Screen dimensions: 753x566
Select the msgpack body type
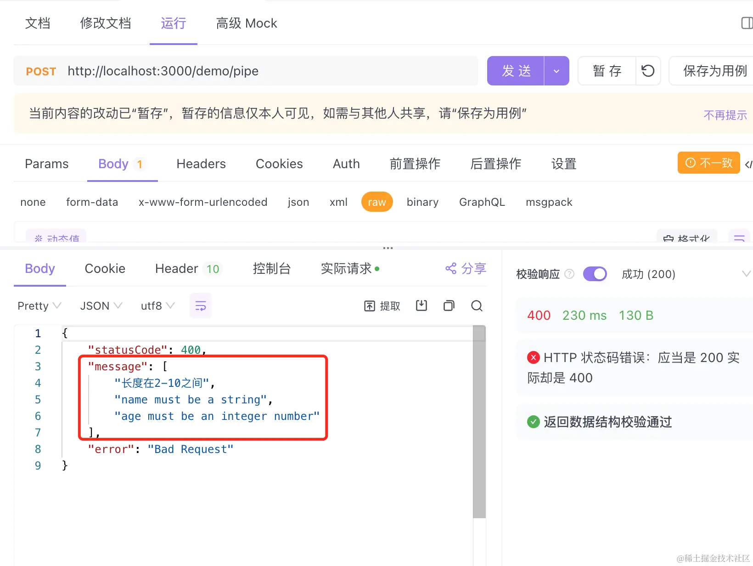pos(549,202)
